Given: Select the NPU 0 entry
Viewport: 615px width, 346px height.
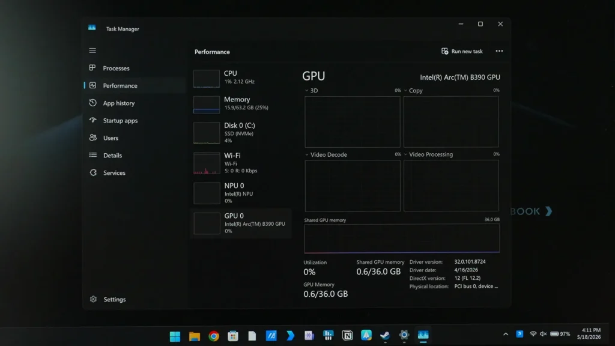Looking at the screenshot, I should coord(241,193).
